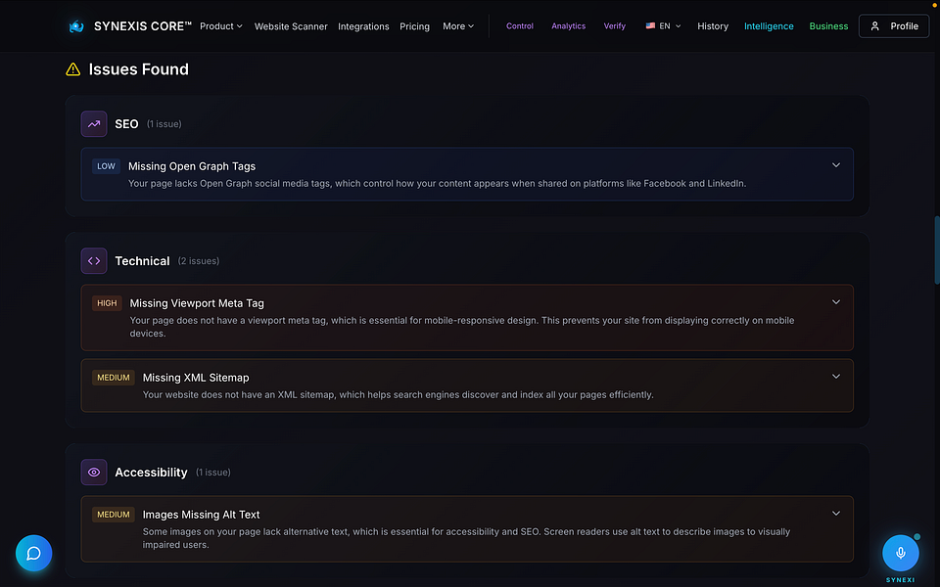Open the More dropdown menu

point(458,26)
